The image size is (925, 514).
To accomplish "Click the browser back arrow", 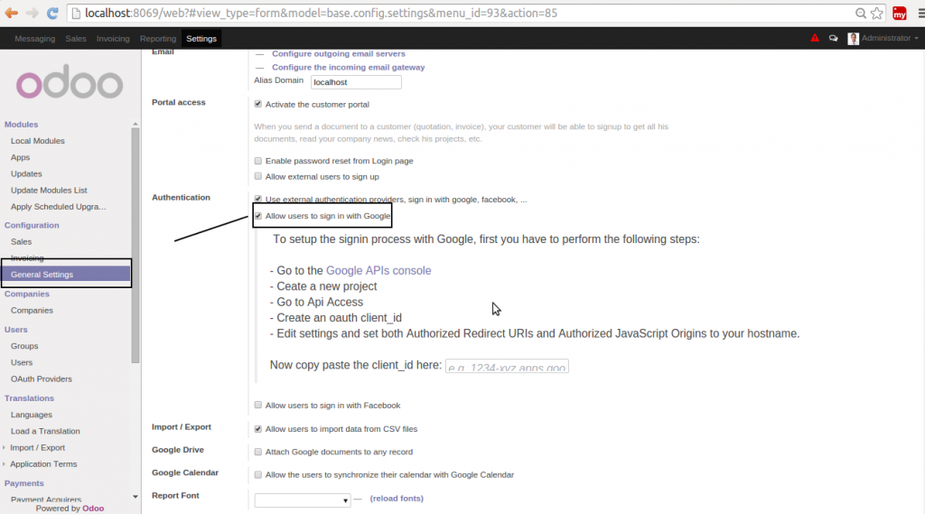I will (x=11, y=13).
